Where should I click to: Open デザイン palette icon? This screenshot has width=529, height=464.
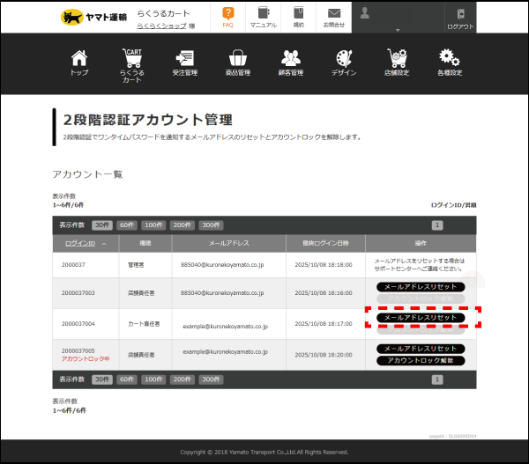pos(344,60)
